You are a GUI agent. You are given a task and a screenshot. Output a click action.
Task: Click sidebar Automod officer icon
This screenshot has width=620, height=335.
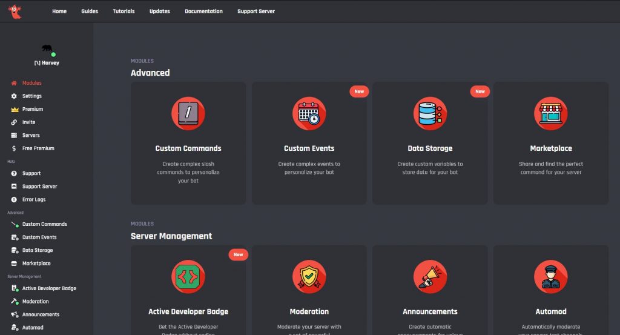[15, 328]
